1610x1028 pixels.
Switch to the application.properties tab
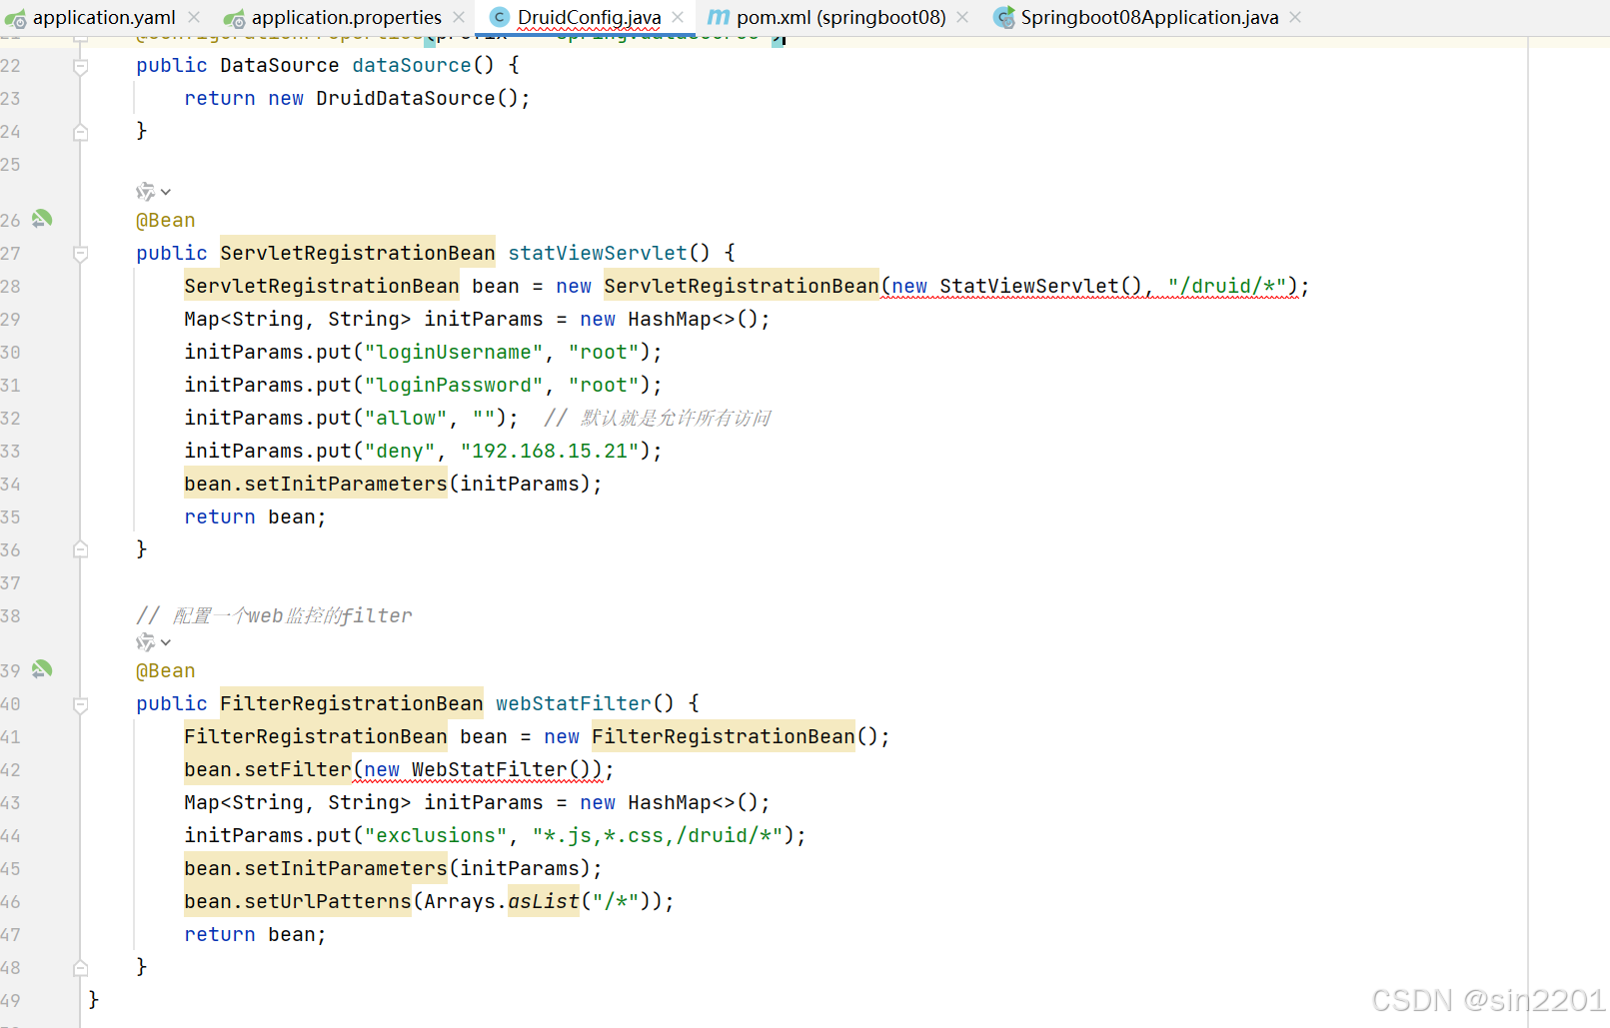346,17
